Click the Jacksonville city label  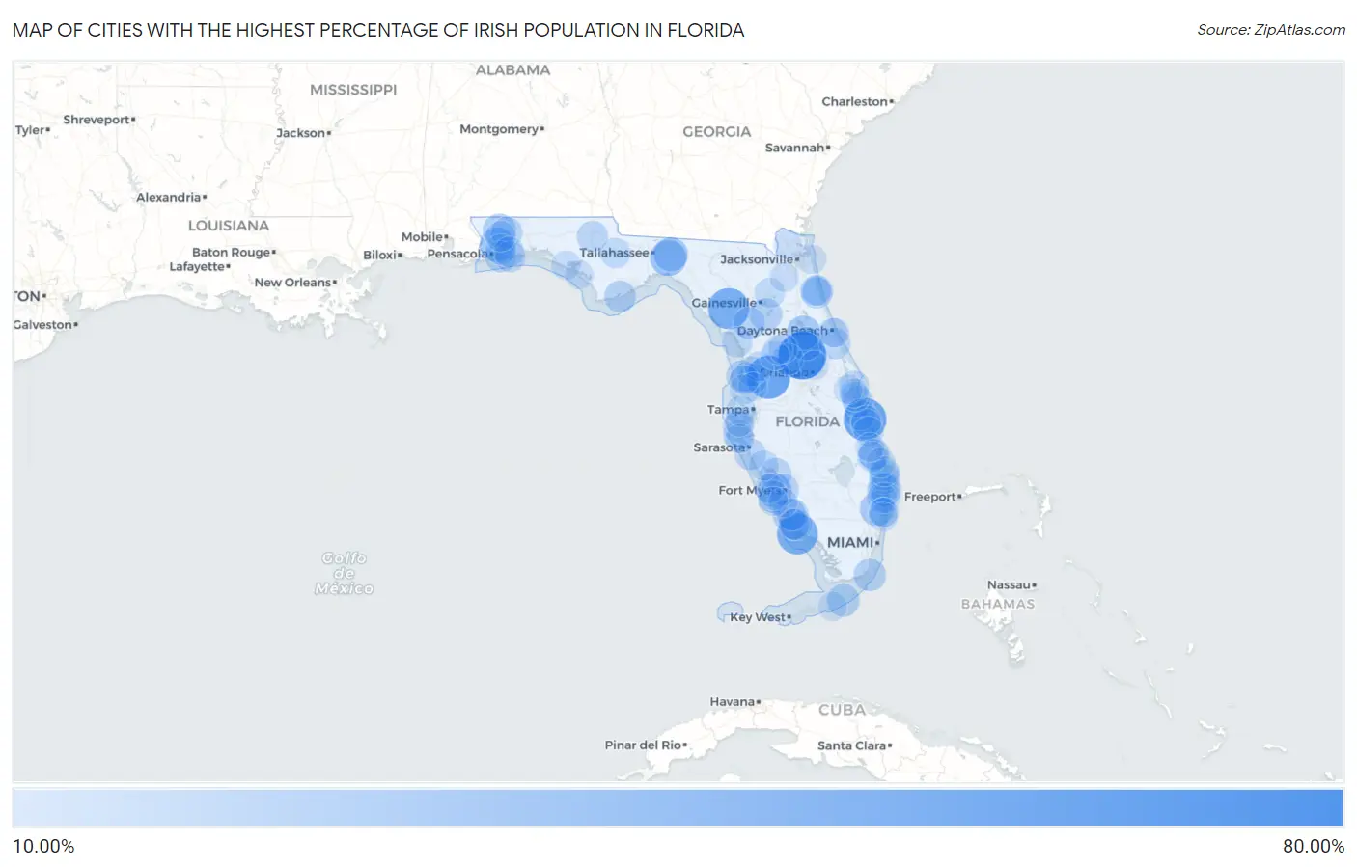pyautogui.click(x=757, y=259)
